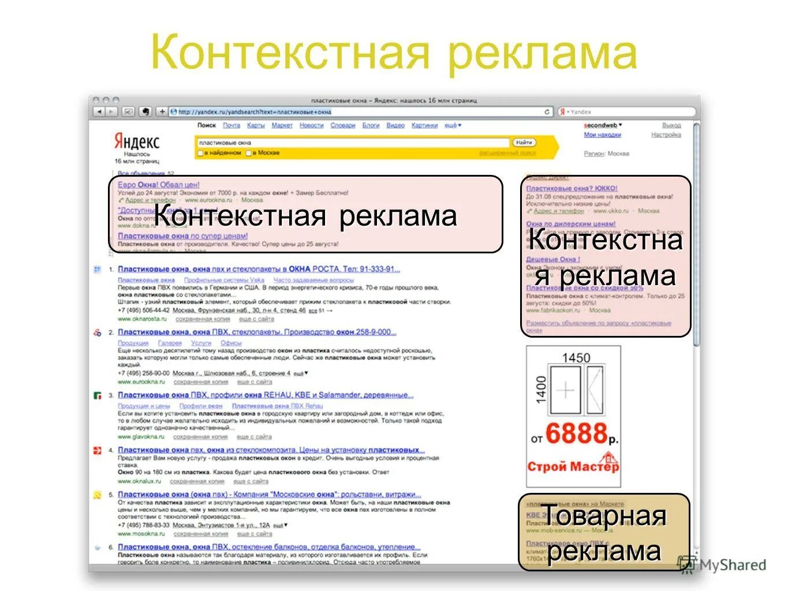The height and width of the screenshot is (591, 788).
Task: Click the forward navigation arrow
Action: (110, 111)
